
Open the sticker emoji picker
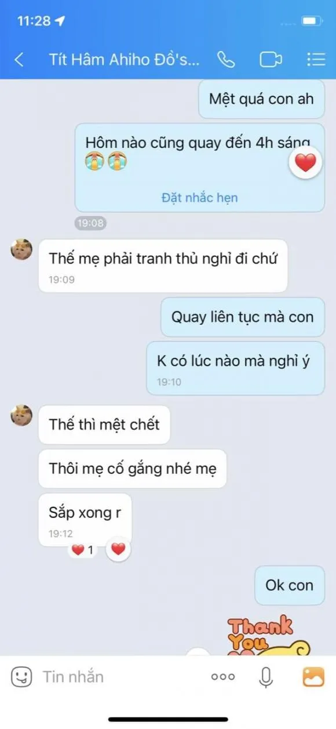pyautogui.click(x=21, y=676)
